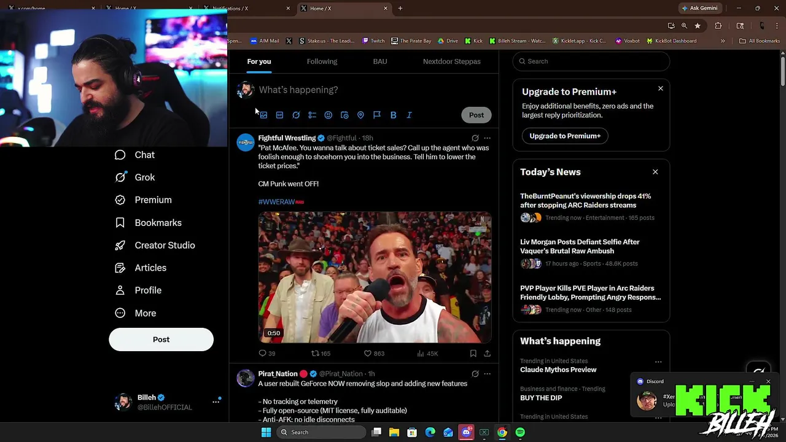Image resolution: width=786 pixels, height=442 pixels.
Task: Go to Premium in the sidebar
Action: pyautogui.click(x=144, y=200)
